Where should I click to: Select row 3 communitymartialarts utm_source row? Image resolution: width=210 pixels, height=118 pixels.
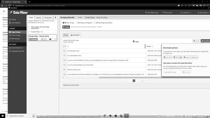(x=64, y=60)
